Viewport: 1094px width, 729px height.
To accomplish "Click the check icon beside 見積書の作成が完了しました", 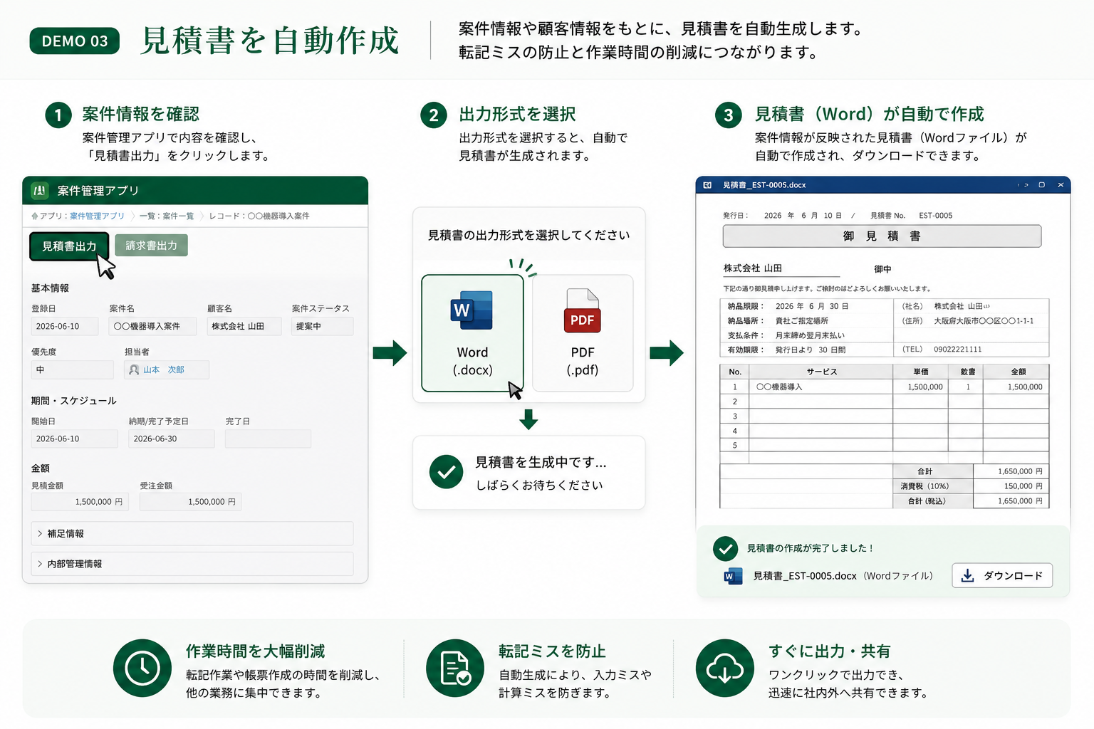I will pos(725,549).
